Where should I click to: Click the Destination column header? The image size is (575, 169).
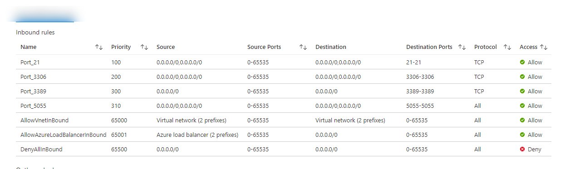[331, 47]
